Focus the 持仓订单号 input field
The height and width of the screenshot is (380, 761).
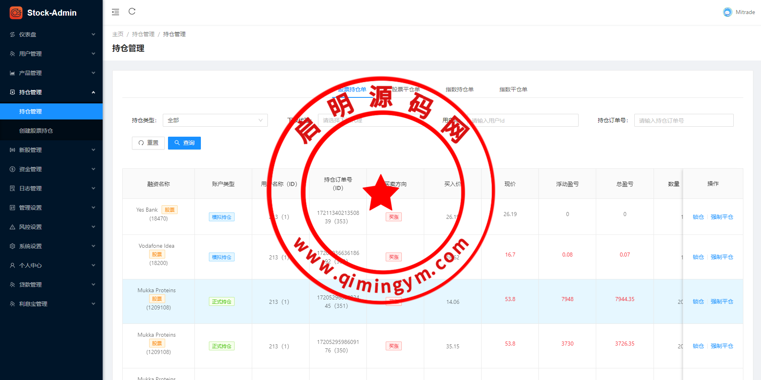[684, 121]
